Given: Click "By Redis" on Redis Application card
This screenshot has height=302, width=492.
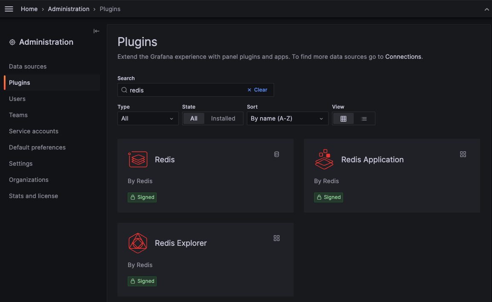Looking at the screenshot, I should [x=326, y=181].
